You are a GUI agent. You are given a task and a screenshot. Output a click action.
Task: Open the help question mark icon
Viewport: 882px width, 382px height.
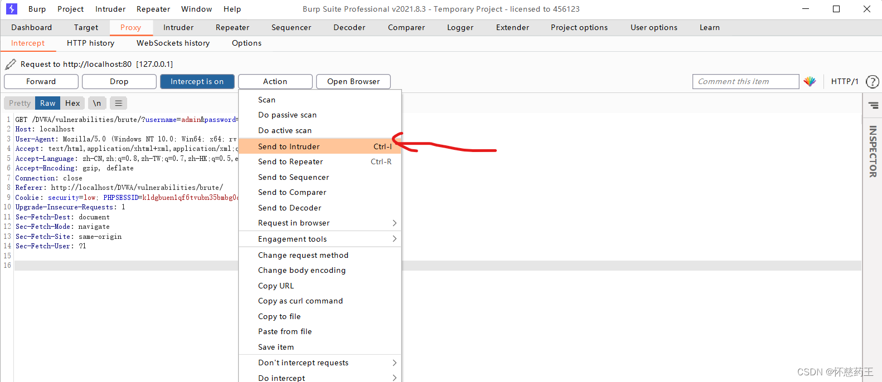pyautogui.click(x=873, y=82)
